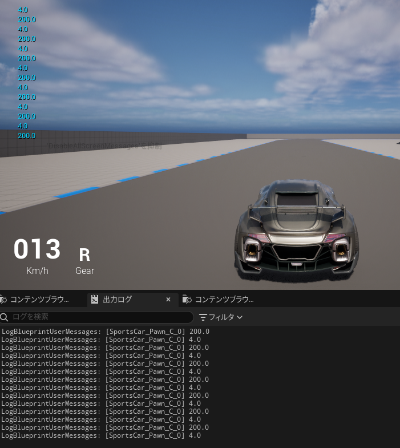Click the filter lines icon beside フィルタ
Image resolution: width=400 pixels, height=448 pixels.
(x=203, y=317)
